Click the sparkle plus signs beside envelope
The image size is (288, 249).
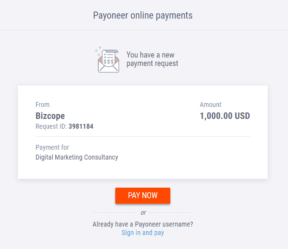pyautogui.click(x=98, y=51)
